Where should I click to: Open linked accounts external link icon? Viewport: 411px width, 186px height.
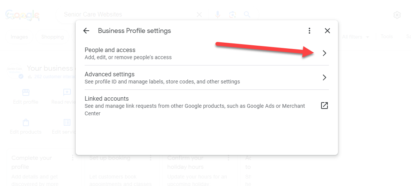[x=324, y=106]
